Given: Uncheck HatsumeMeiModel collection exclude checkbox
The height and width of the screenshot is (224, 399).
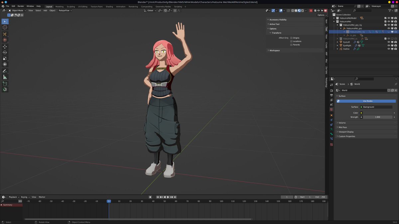Looking at the screenshot, I should [385, 18].
